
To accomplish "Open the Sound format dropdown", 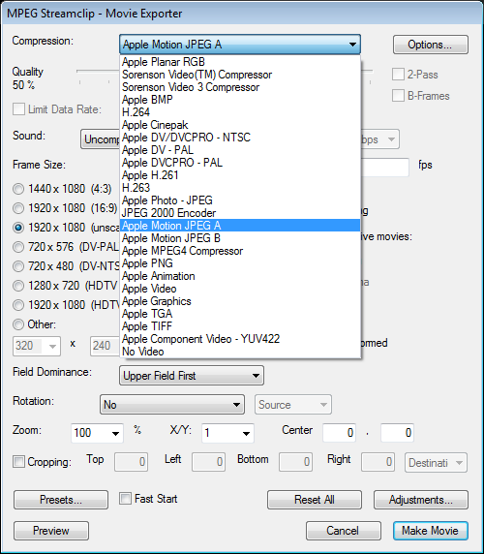I will (x=101, y=139).
